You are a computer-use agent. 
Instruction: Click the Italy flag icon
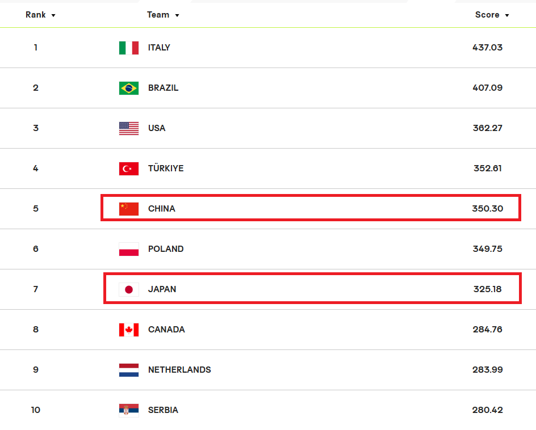[129, 48]
